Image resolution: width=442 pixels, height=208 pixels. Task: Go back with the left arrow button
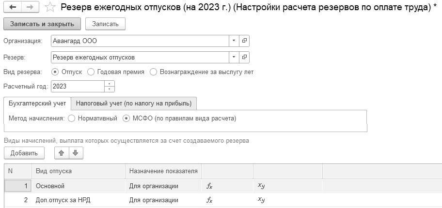pos(13,7)
